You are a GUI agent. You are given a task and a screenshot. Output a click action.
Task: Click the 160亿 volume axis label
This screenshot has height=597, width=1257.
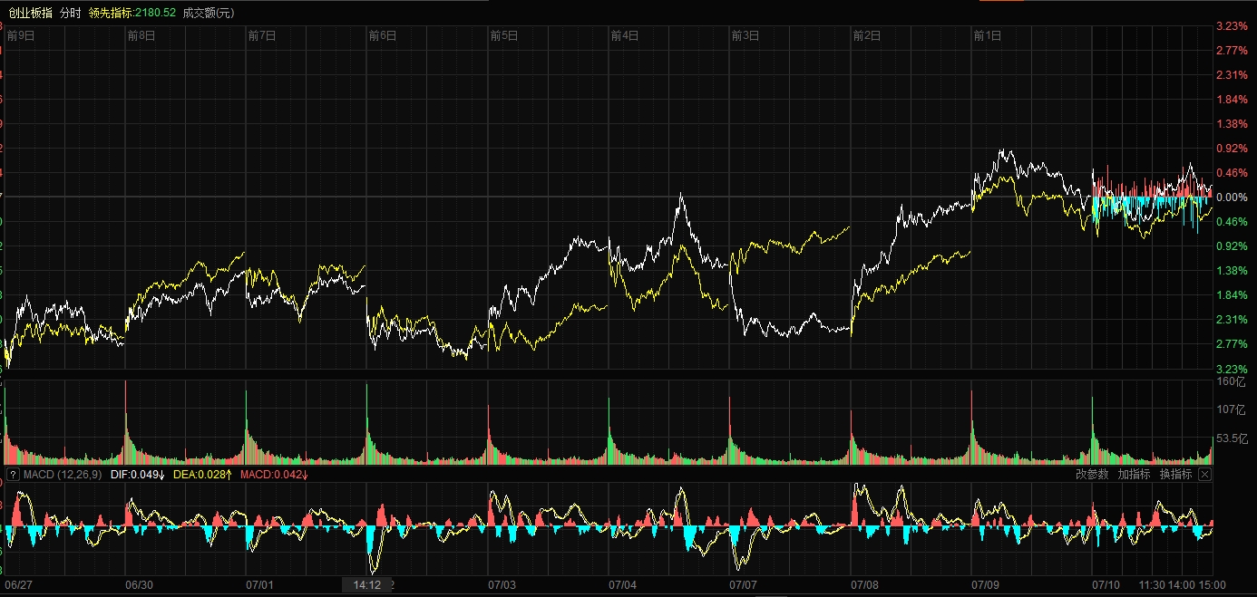1231,381
